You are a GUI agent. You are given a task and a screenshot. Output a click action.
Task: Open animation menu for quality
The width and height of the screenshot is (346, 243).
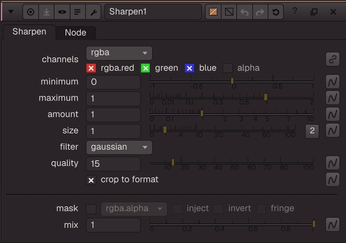point(333,163)
